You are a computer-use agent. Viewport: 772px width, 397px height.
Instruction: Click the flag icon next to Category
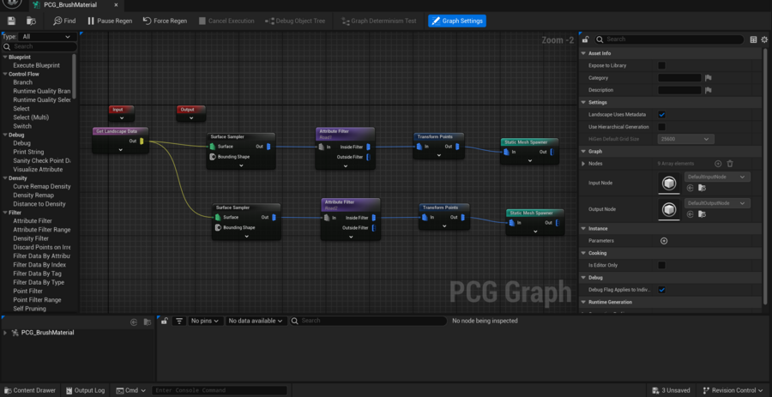point(708,78)
